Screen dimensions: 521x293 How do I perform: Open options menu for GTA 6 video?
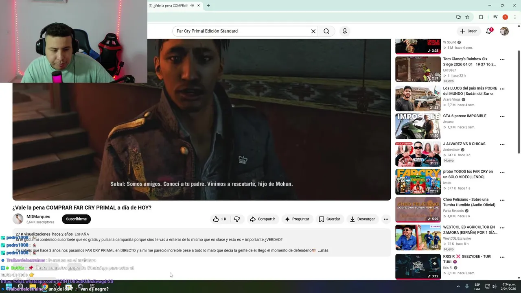tap(502, 116)
